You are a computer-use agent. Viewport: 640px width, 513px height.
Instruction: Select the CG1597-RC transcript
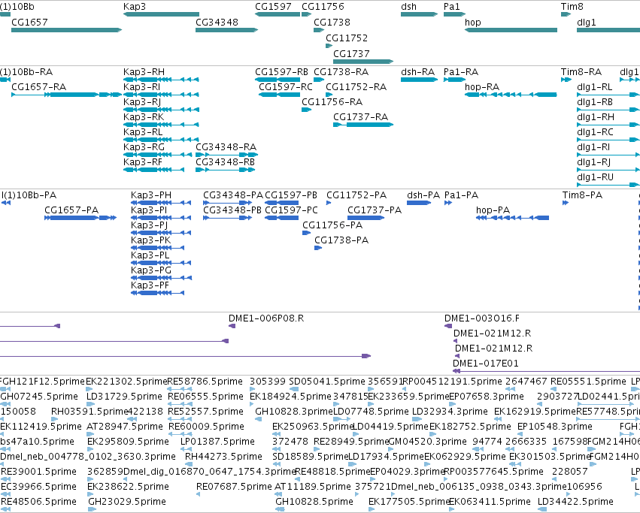[x=280, y=95]
